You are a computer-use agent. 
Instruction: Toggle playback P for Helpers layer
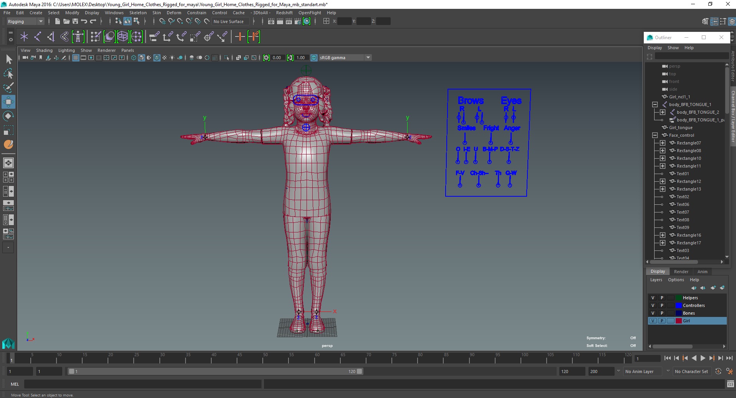(x=662, y=298)
